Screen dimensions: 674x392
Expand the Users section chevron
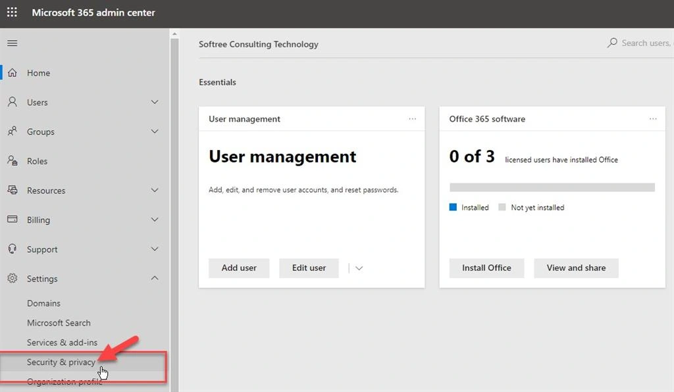click(x=155, y=102)
